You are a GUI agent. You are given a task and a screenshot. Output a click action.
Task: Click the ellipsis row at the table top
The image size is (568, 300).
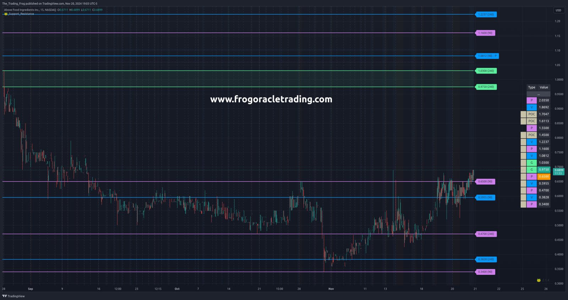[538, 94]
